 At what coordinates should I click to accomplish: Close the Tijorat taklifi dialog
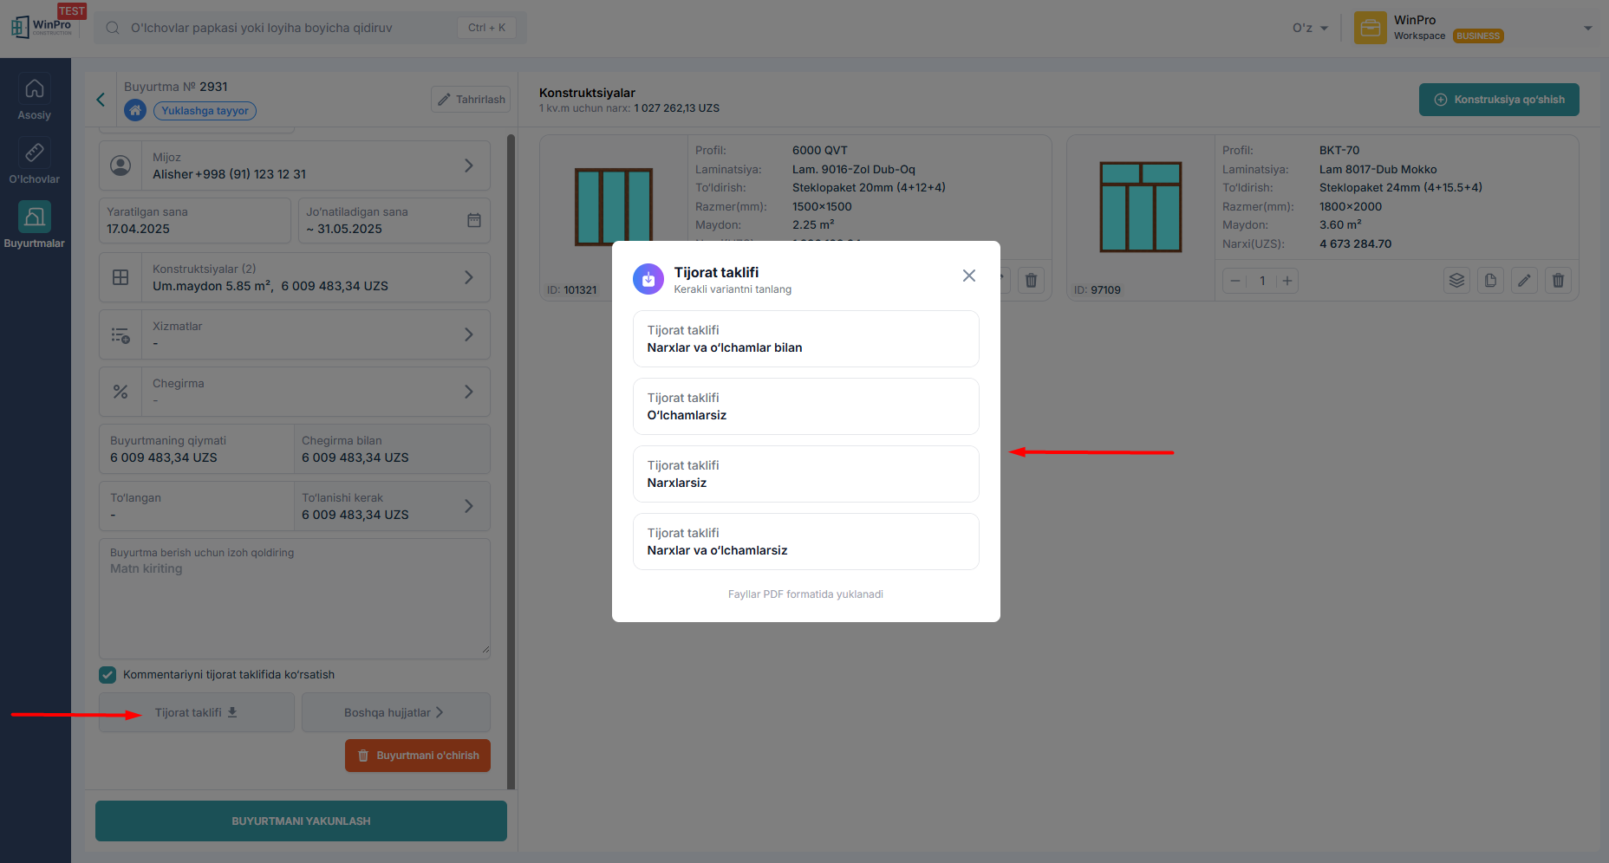(969, 276)
